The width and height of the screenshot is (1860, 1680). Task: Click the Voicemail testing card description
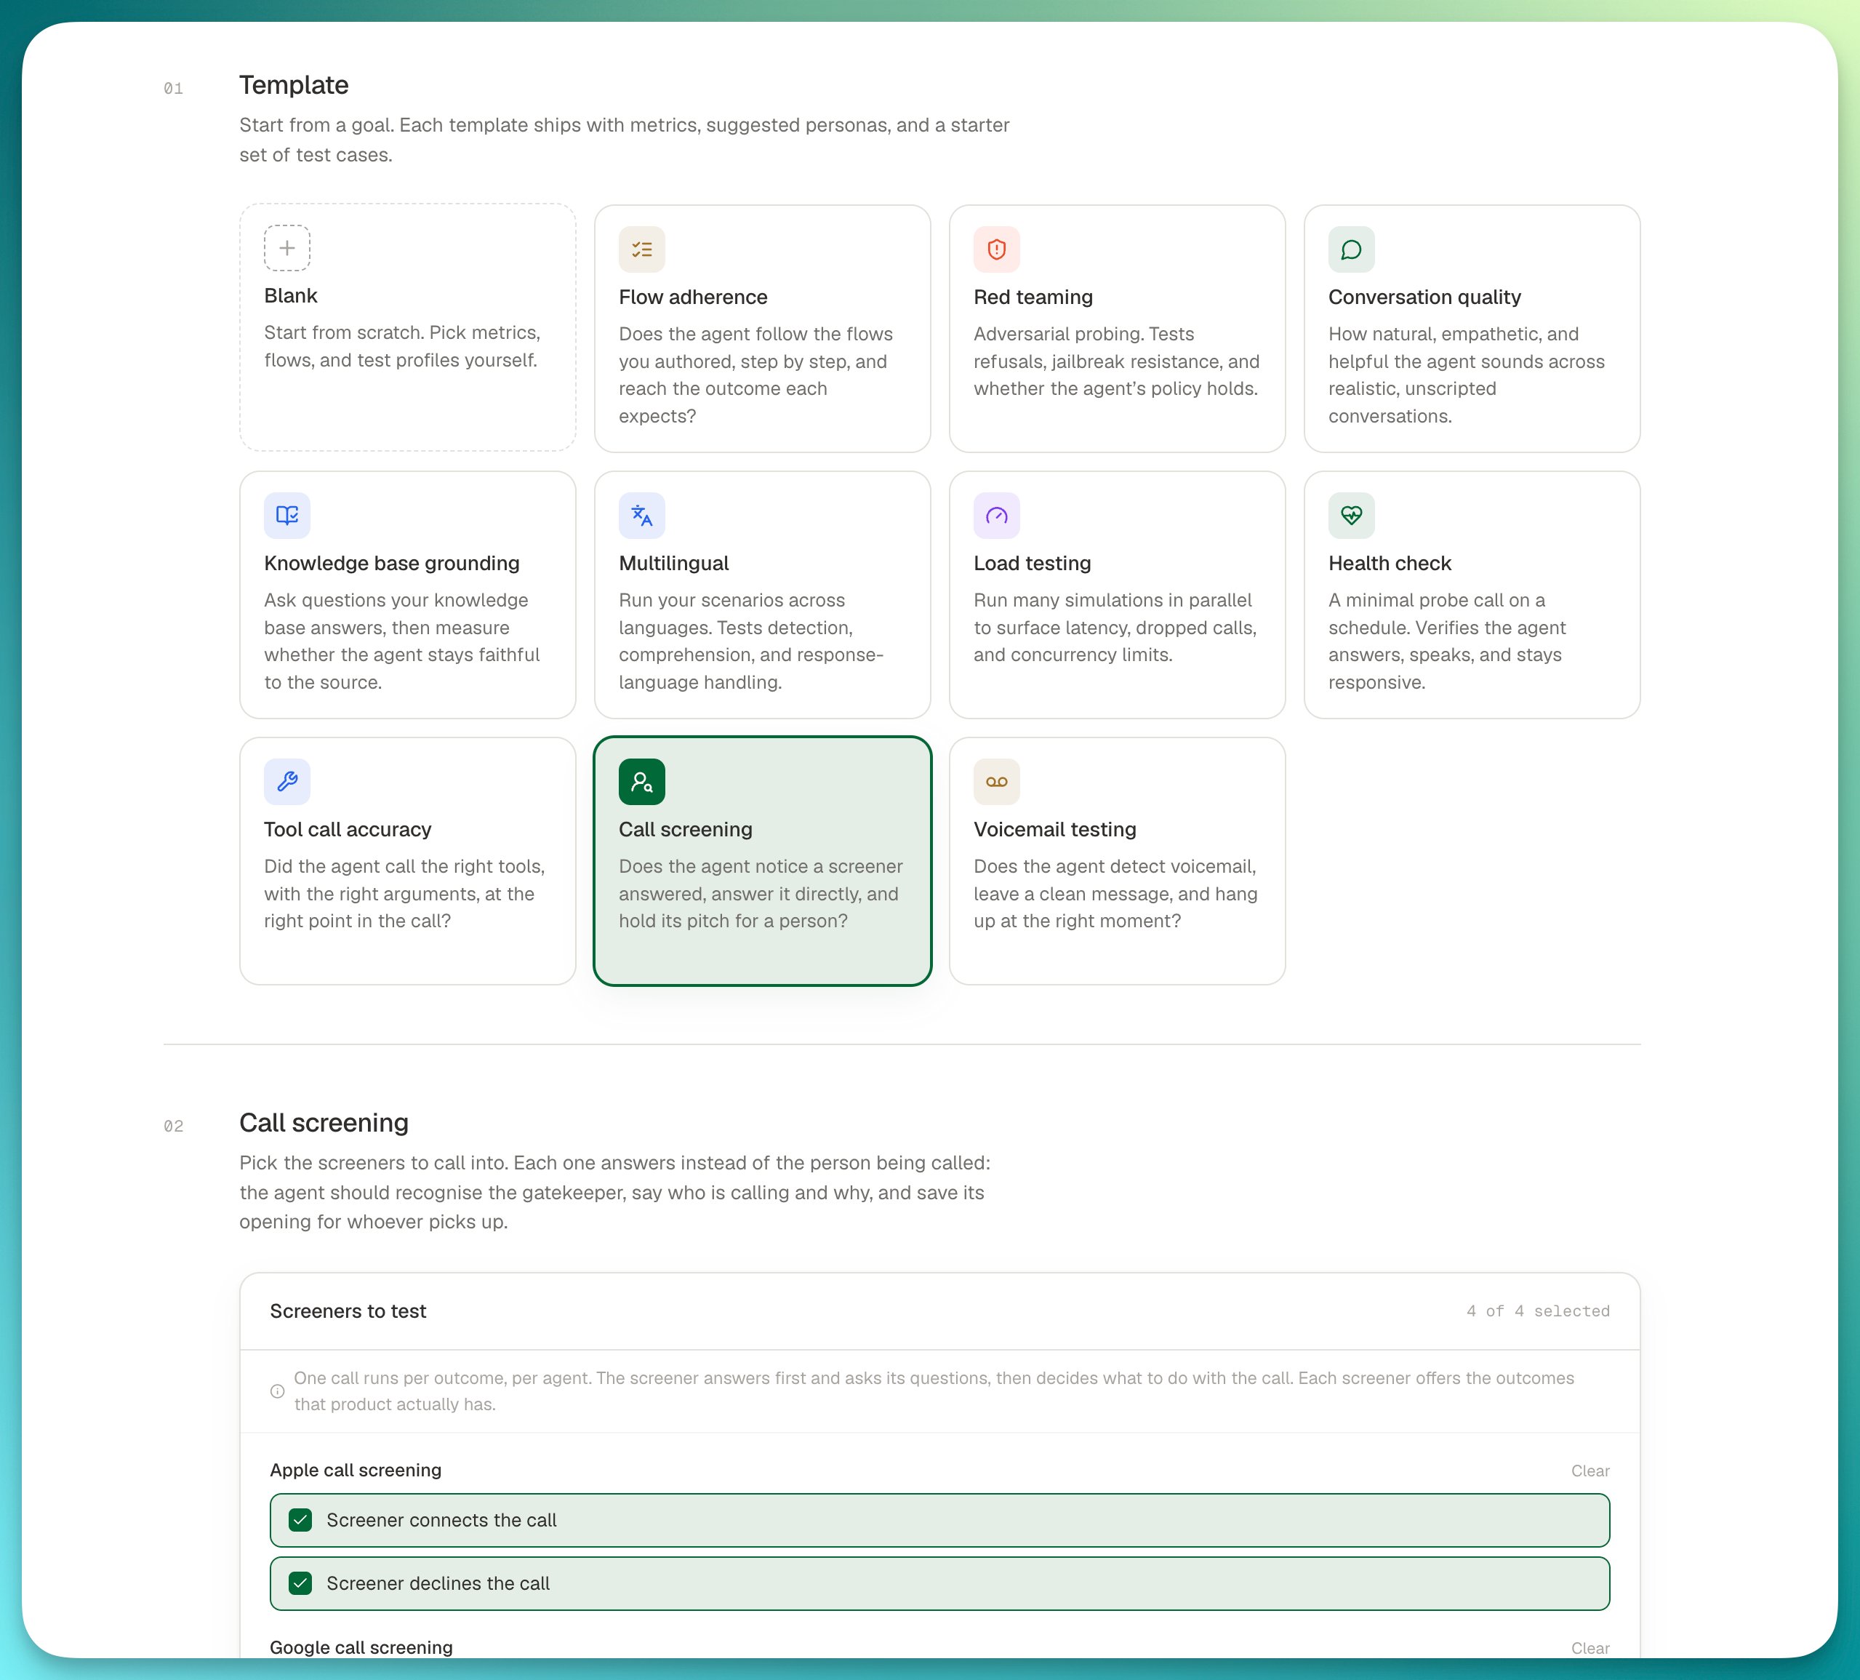1115,894
